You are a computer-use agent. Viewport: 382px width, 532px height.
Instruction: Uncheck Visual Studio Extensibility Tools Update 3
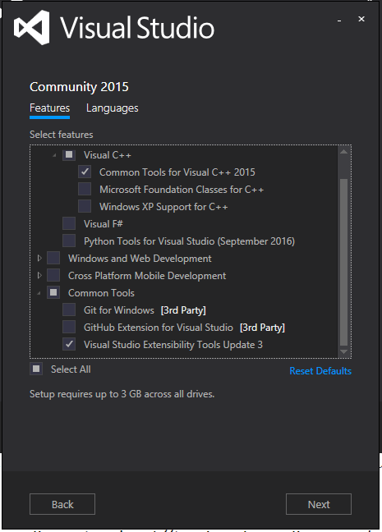[x=69, y=344]
